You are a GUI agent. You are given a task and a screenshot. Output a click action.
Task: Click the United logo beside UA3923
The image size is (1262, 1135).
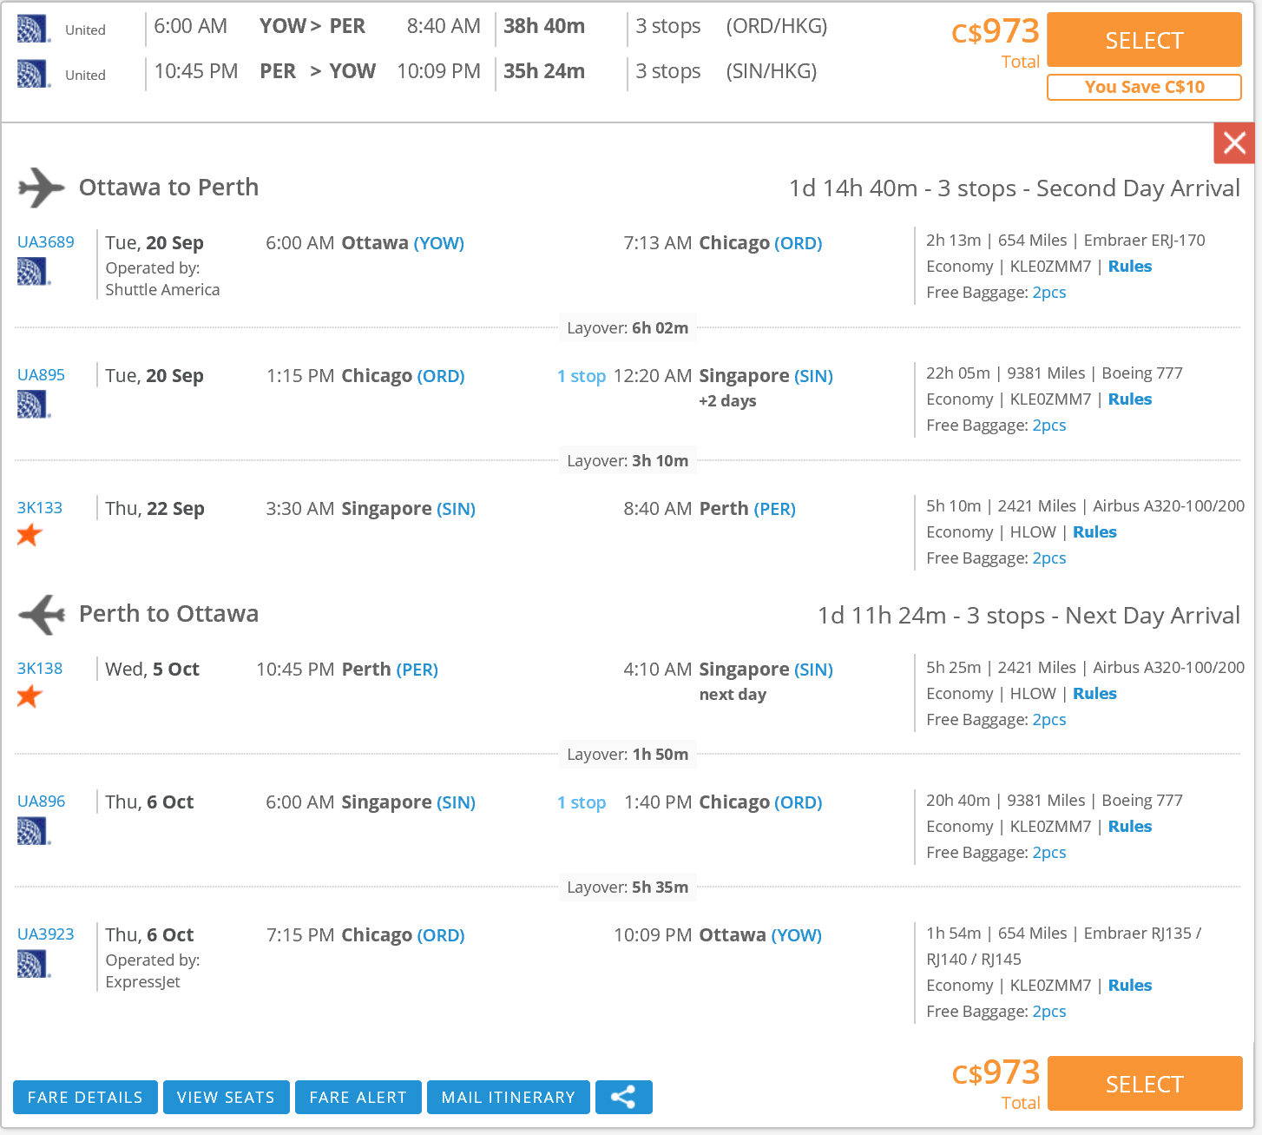pyautogui.click(x=34, y=964)
